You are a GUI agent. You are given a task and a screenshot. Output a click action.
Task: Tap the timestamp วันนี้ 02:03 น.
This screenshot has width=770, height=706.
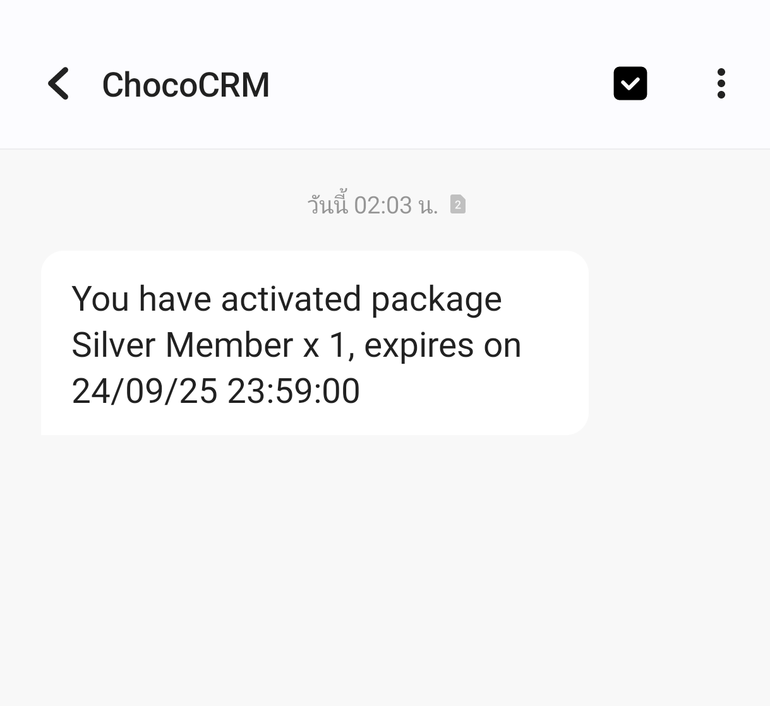pos(373,205)
